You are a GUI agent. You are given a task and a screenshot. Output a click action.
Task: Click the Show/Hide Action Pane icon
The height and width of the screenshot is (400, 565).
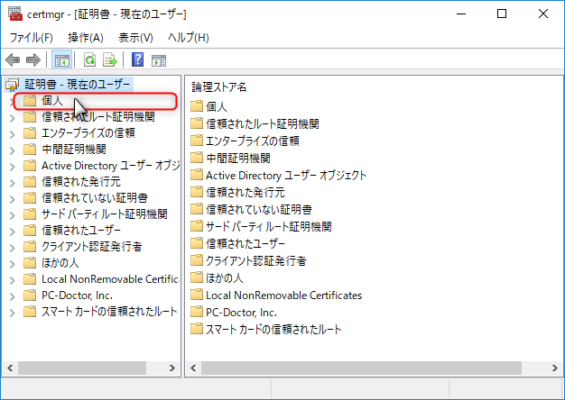159,60
